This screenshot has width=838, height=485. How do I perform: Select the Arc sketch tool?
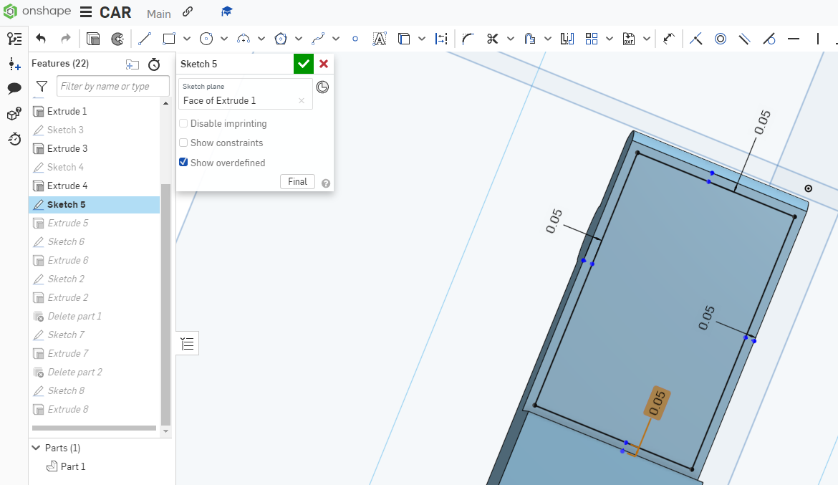click(244, 39)
